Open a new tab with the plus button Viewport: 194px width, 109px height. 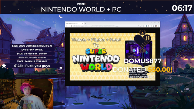[85, 23]
